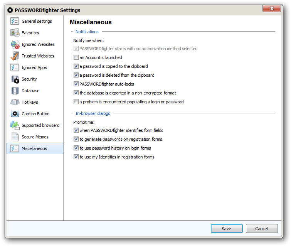Collapse the In-browser dialogs section

point(72,113)
